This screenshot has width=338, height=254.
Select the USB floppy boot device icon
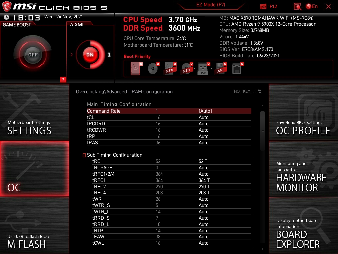[x=220, y=68]
